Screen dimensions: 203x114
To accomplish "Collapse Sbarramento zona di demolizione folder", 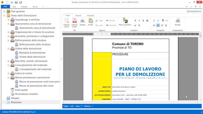I will 8,24.
